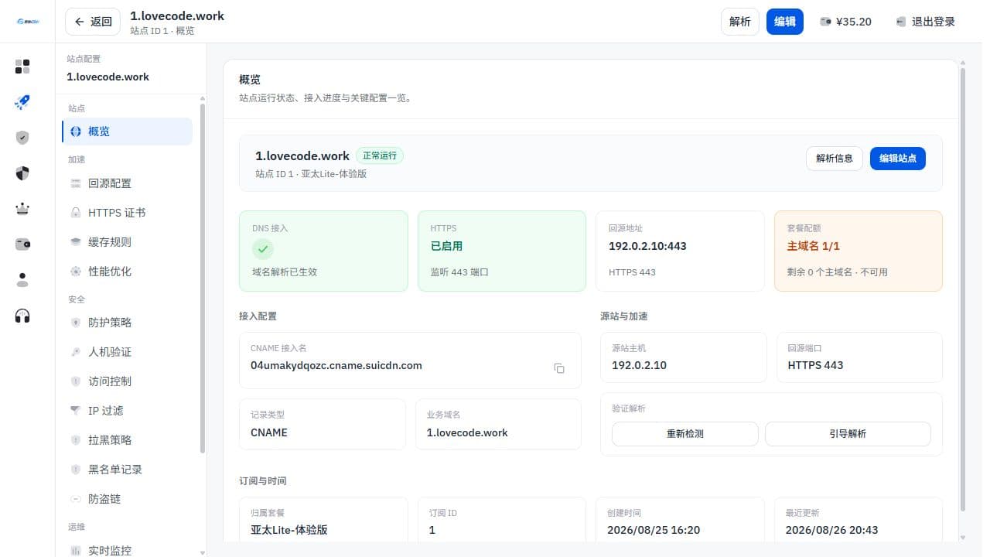Click the back arrow in 返回 button
Viewport: 990px width, 557px height.
coord(79,22)
